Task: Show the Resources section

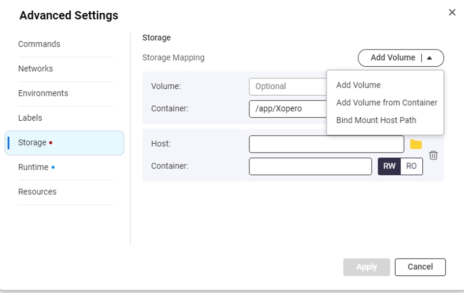Action: pos(37,192)
